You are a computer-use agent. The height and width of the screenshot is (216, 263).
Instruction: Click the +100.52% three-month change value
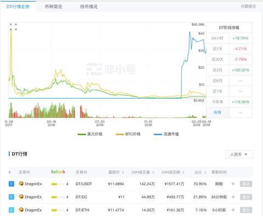pyautogui.click(x=241, y=70)
